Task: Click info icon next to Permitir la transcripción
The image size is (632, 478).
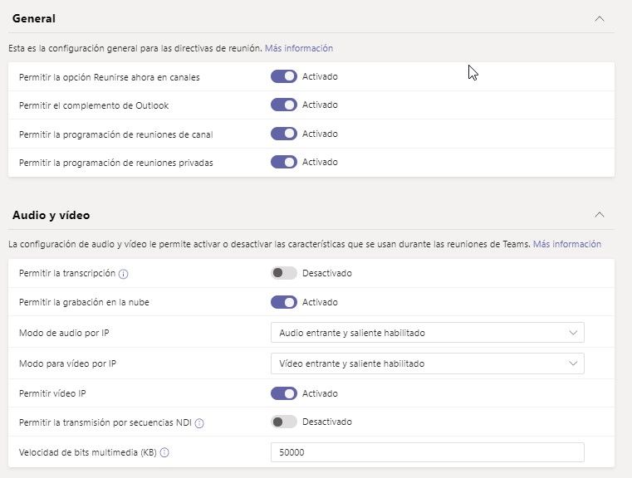Action: (124, 274)
